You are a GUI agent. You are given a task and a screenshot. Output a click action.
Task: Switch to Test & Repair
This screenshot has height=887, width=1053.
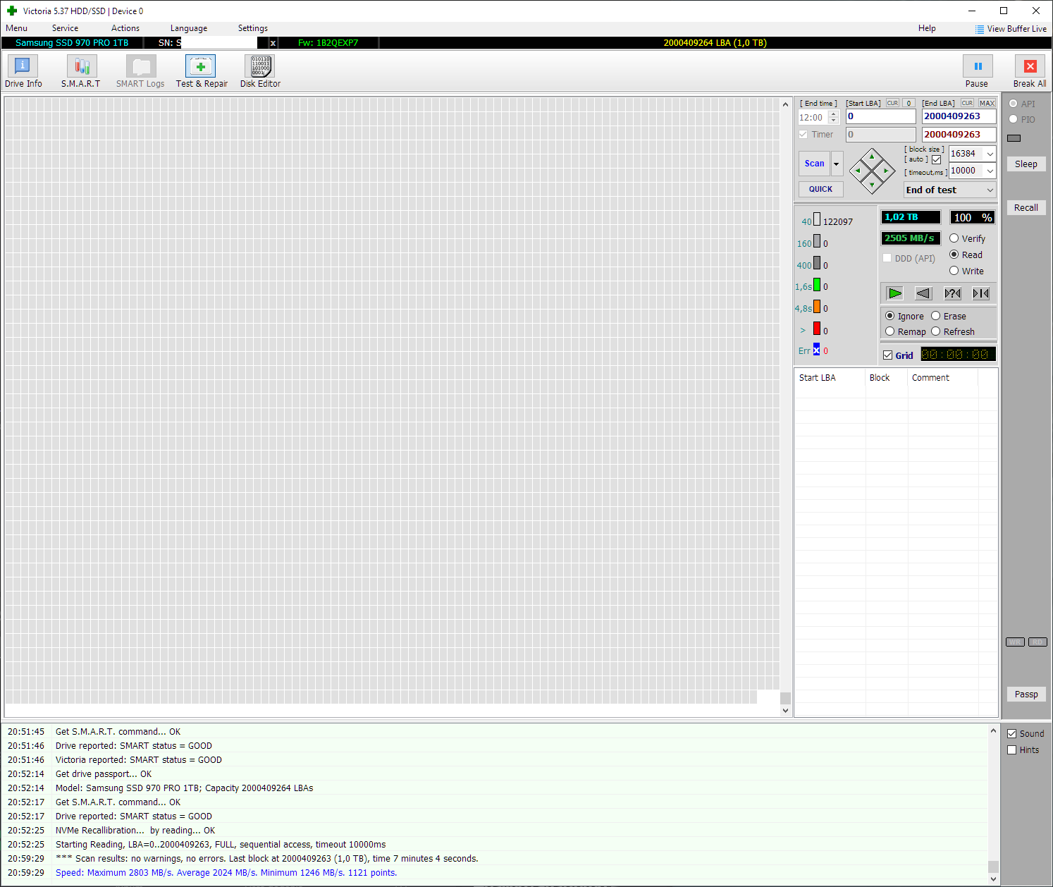point(202,71)
